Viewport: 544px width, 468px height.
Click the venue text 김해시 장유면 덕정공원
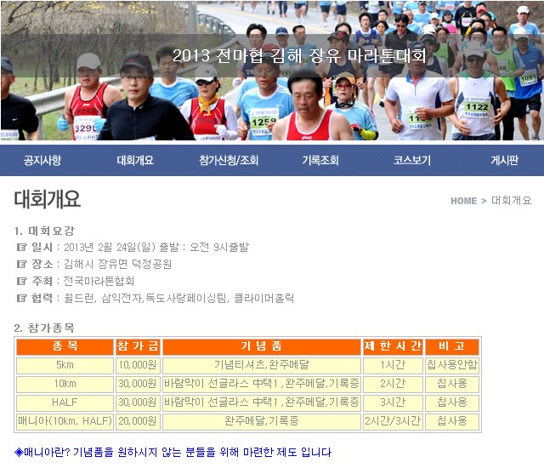click(x=117, y=264)
